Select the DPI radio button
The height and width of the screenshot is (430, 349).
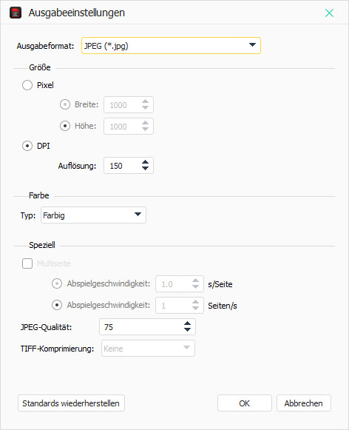click(x=27, y=146)
